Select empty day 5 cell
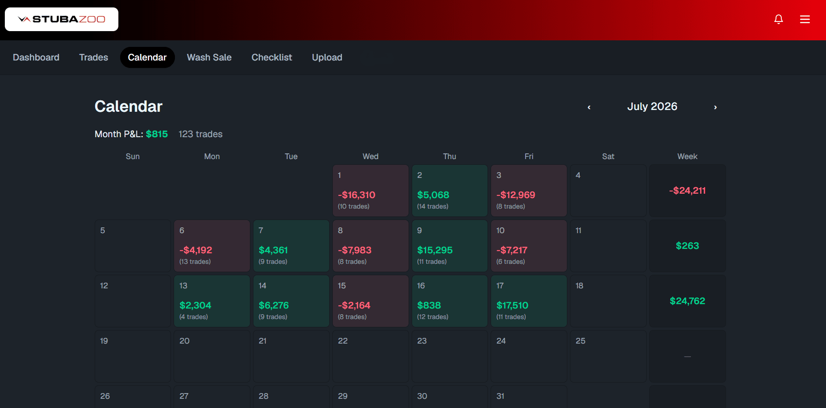 133,246
